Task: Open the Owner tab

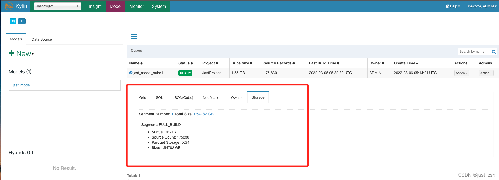Action: (x=236, y=98)
